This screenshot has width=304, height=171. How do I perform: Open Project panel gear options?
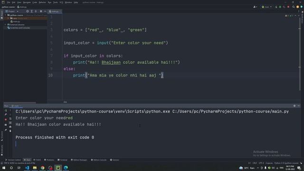tap(41, 11)
